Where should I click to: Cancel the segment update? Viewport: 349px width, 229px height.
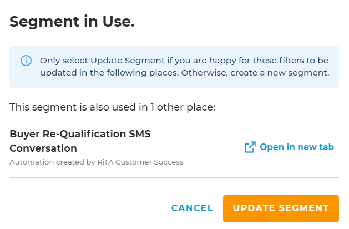192,208
